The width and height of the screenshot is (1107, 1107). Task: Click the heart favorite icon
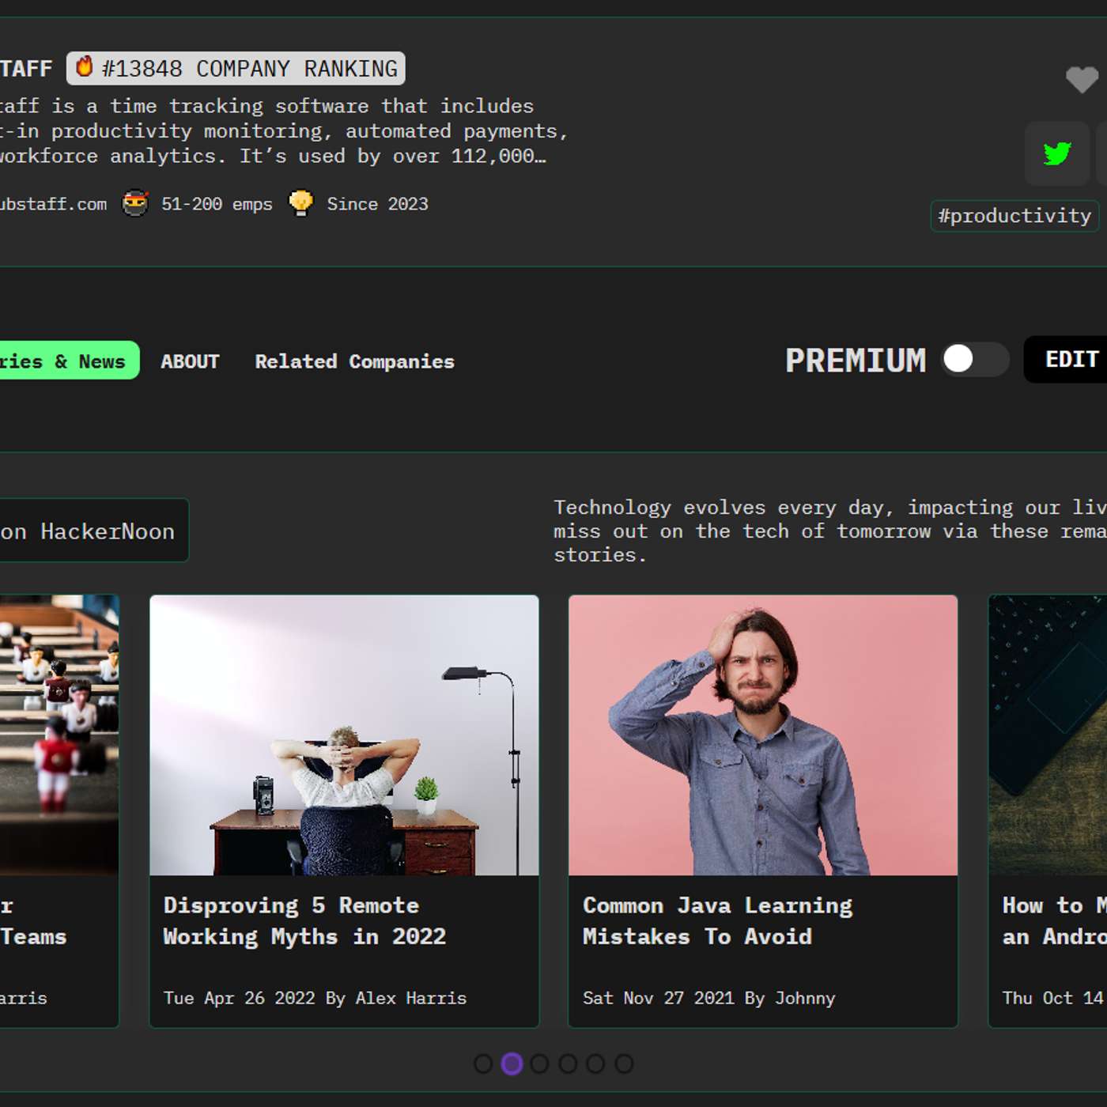[x=1081, y=79]
